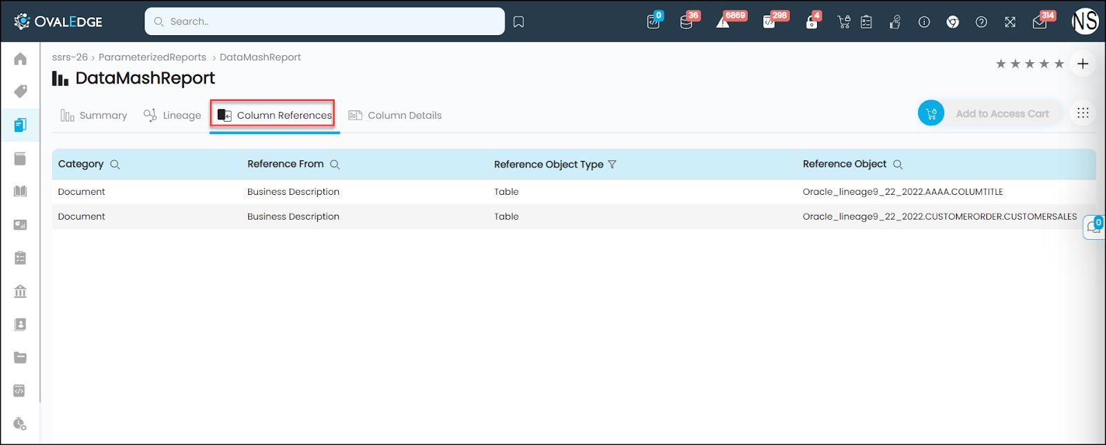
Task: Open the dashboard chart icon in sidebar
Action: click(20, 225)
